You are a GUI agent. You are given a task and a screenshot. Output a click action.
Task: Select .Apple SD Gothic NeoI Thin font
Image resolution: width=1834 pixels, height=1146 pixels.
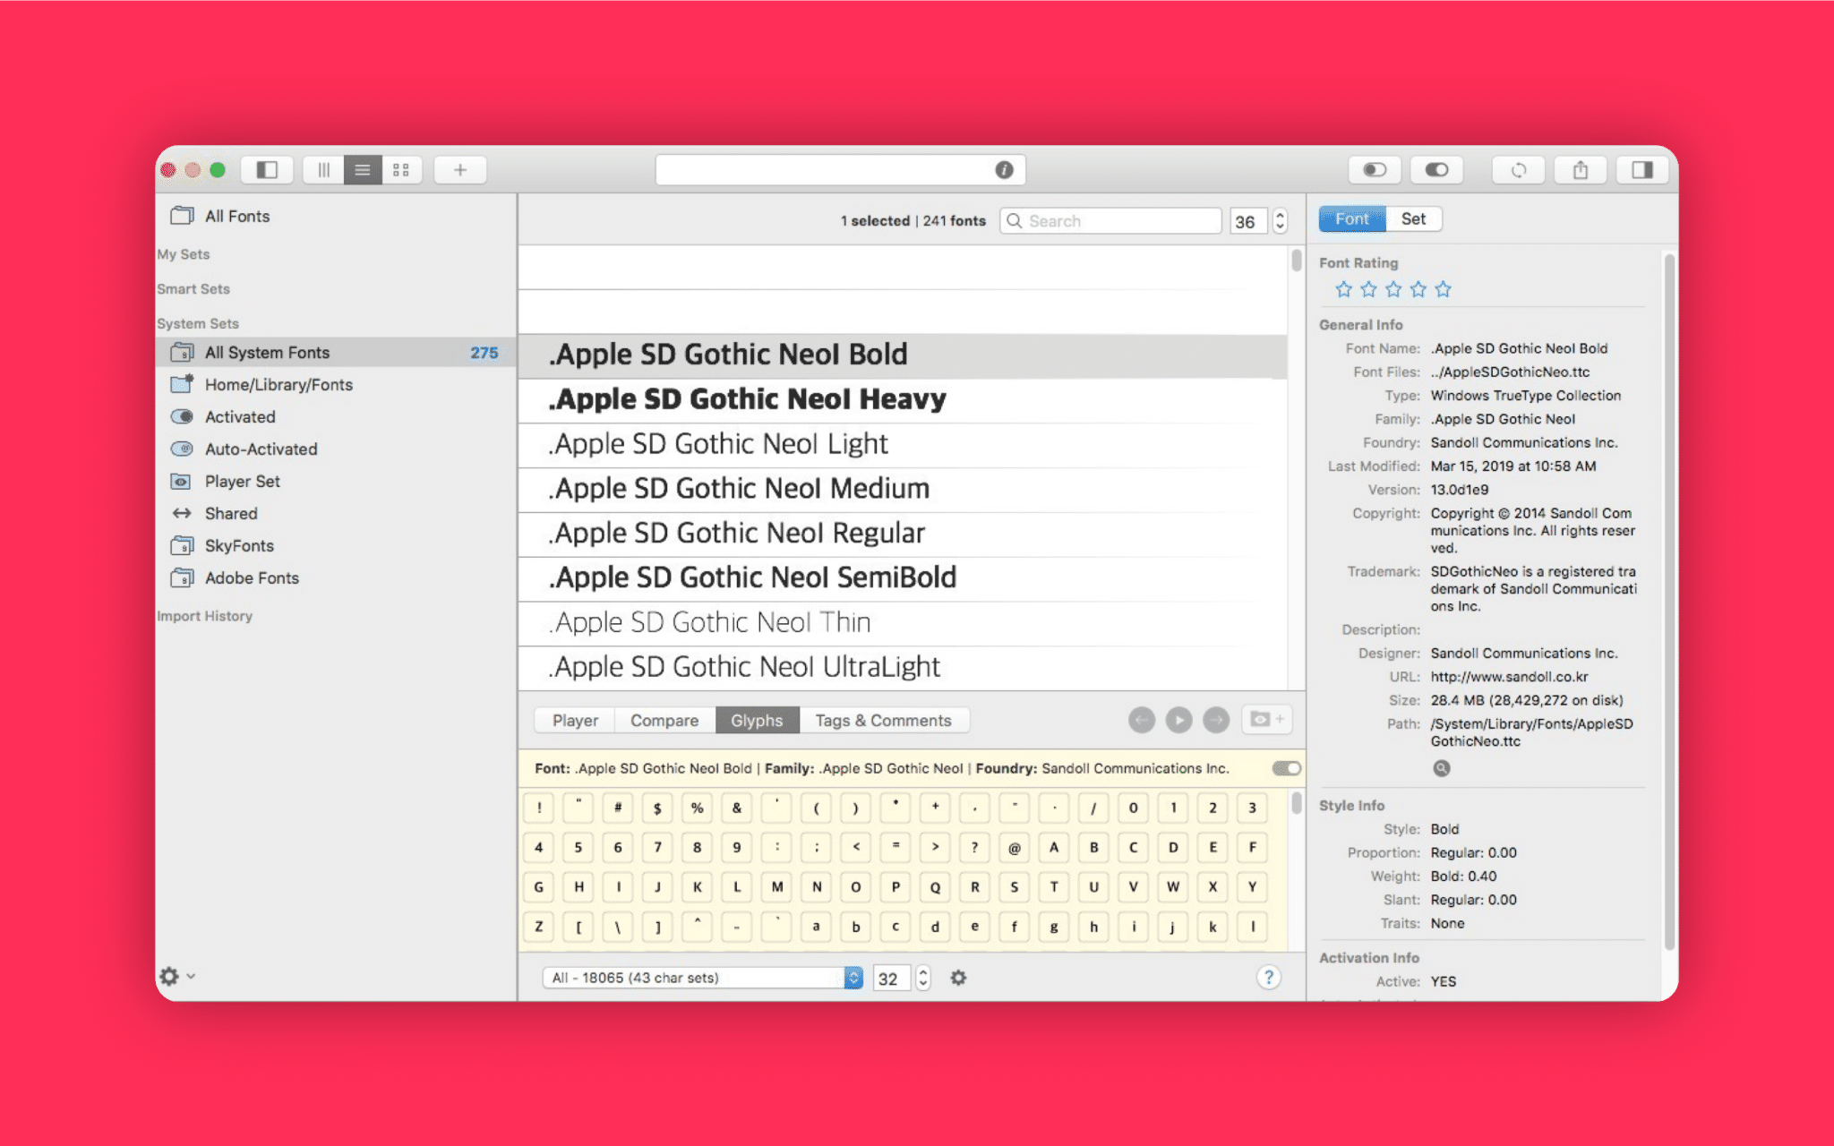coord(903,624)
